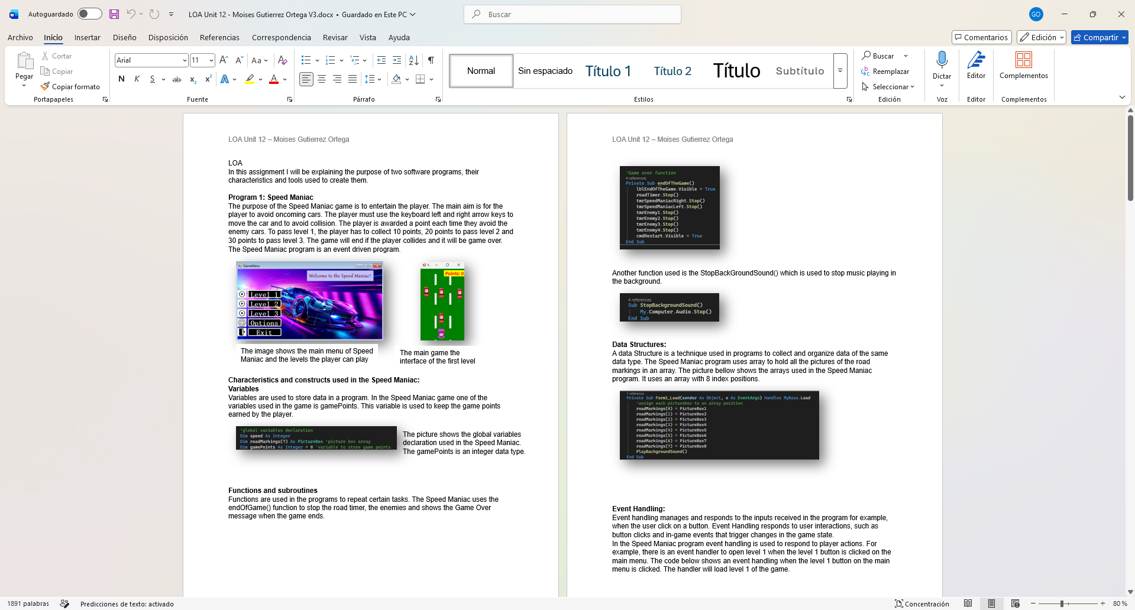Click Copy format painter
The image size is (1135, 610).
(70, 86)
